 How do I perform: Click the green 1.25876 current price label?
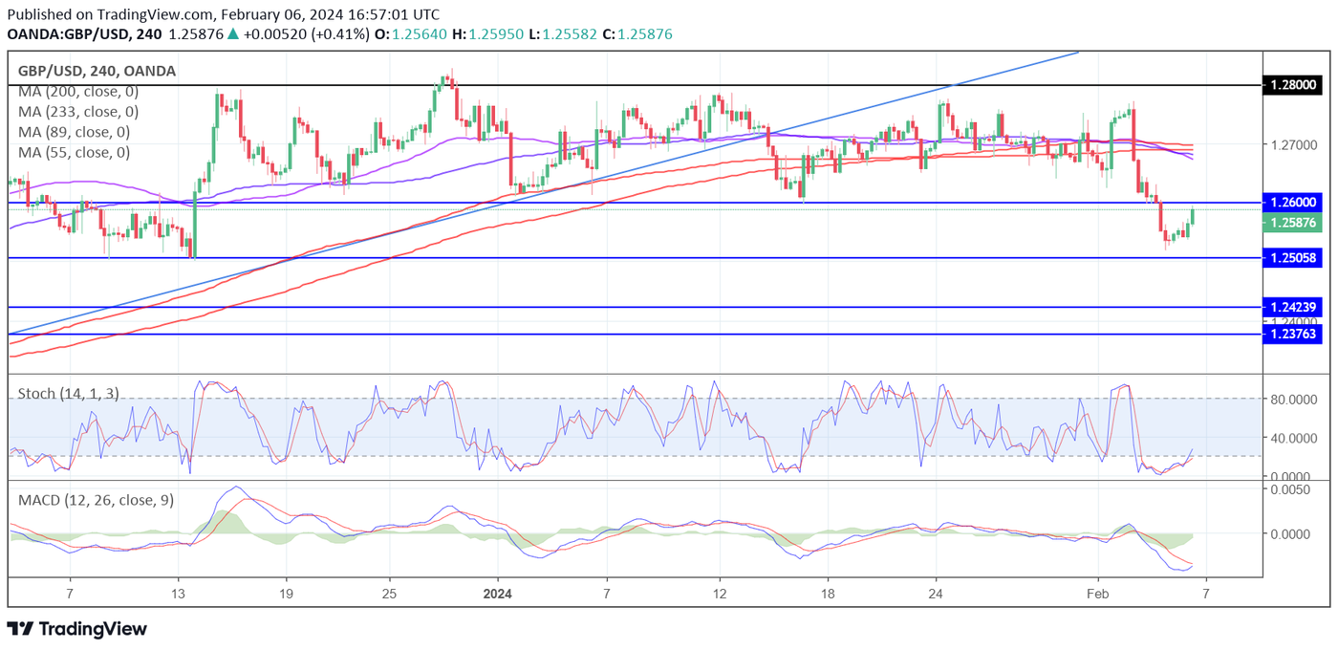1292,223
